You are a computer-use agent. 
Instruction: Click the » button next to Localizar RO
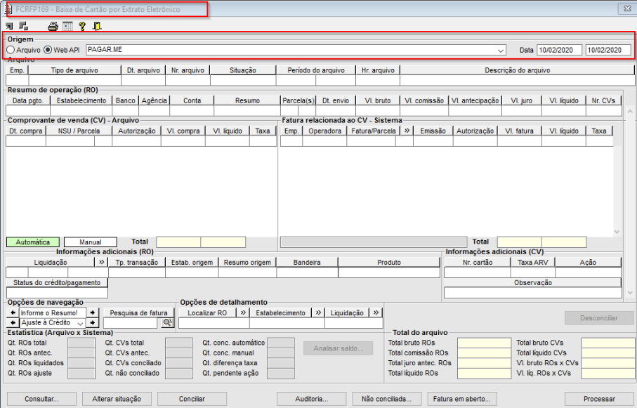pyautogui.click(x=243, y=312)
